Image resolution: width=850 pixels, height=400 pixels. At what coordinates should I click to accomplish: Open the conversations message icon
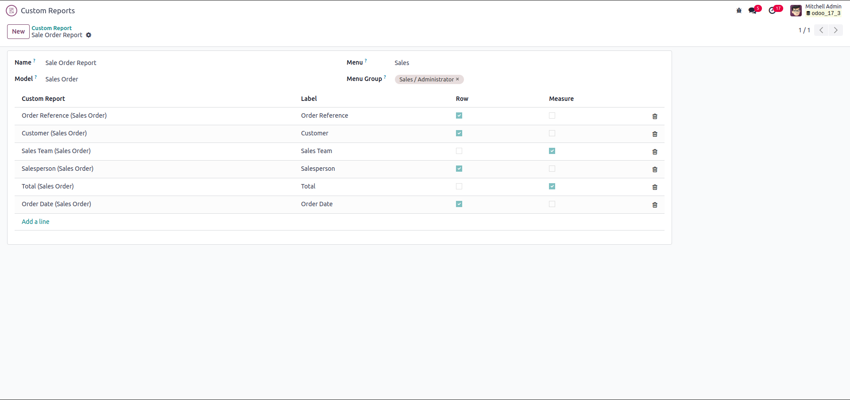[x=752, y=11]
